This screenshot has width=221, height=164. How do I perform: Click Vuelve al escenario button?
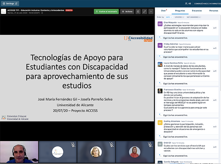[x=106, y=12]
